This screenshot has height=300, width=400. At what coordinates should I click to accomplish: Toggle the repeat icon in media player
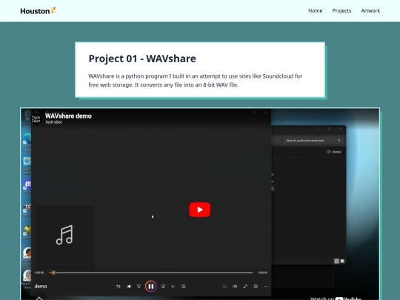[x=184, y=286]
